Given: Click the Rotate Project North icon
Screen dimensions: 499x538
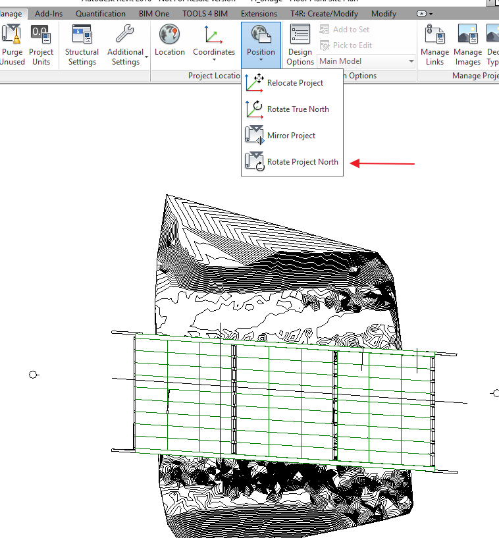Looking at the screenshot, I should 254,161.
